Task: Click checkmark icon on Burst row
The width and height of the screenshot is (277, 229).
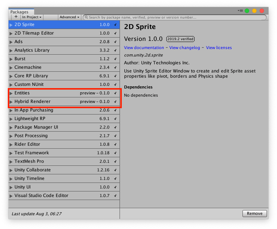Action: [x=115, y=59]
